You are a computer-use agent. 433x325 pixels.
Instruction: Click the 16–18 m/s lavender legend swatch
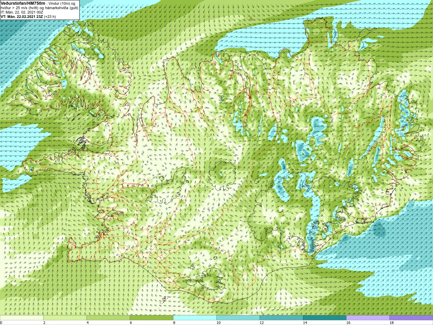click(368, 318)
